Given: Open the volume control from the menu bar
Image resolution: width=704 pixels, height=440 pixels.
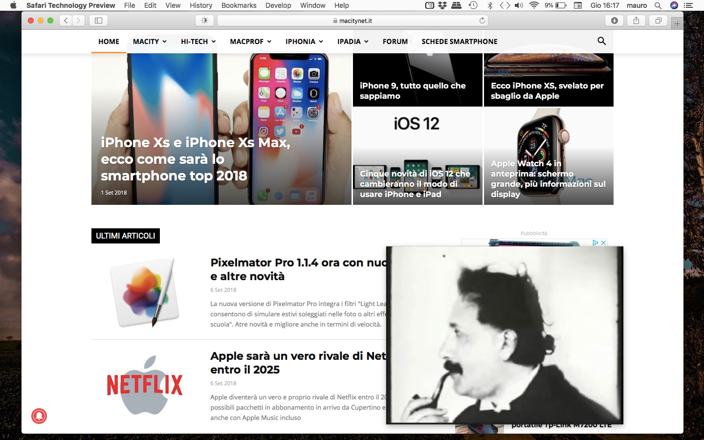Looking at the screenshot, I should [518, 5].
